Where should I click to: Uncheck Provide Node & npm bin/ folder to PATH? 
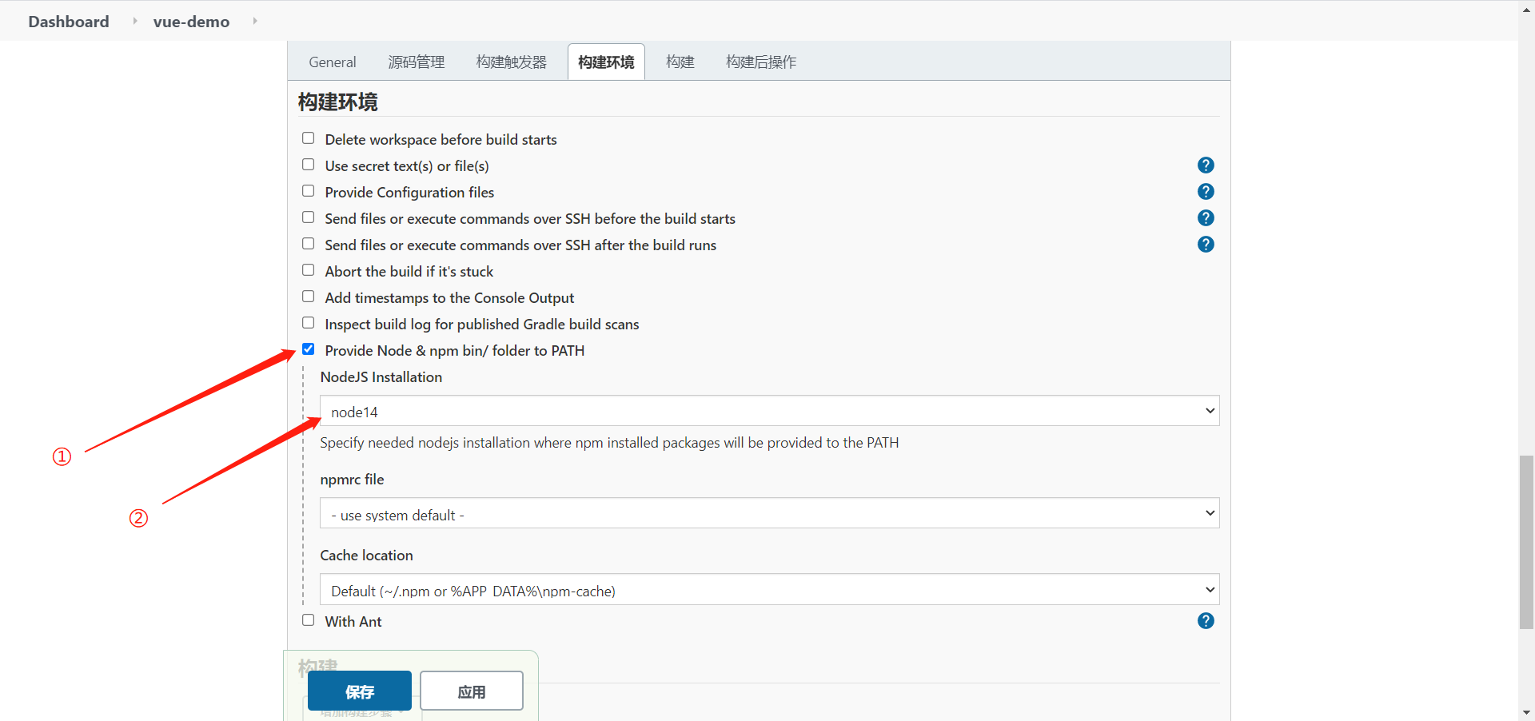click(309, 349)
